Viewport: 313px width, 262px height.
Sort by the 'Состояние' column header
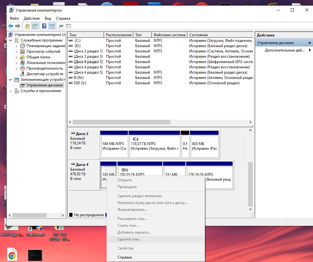click(x=220, y=35)
